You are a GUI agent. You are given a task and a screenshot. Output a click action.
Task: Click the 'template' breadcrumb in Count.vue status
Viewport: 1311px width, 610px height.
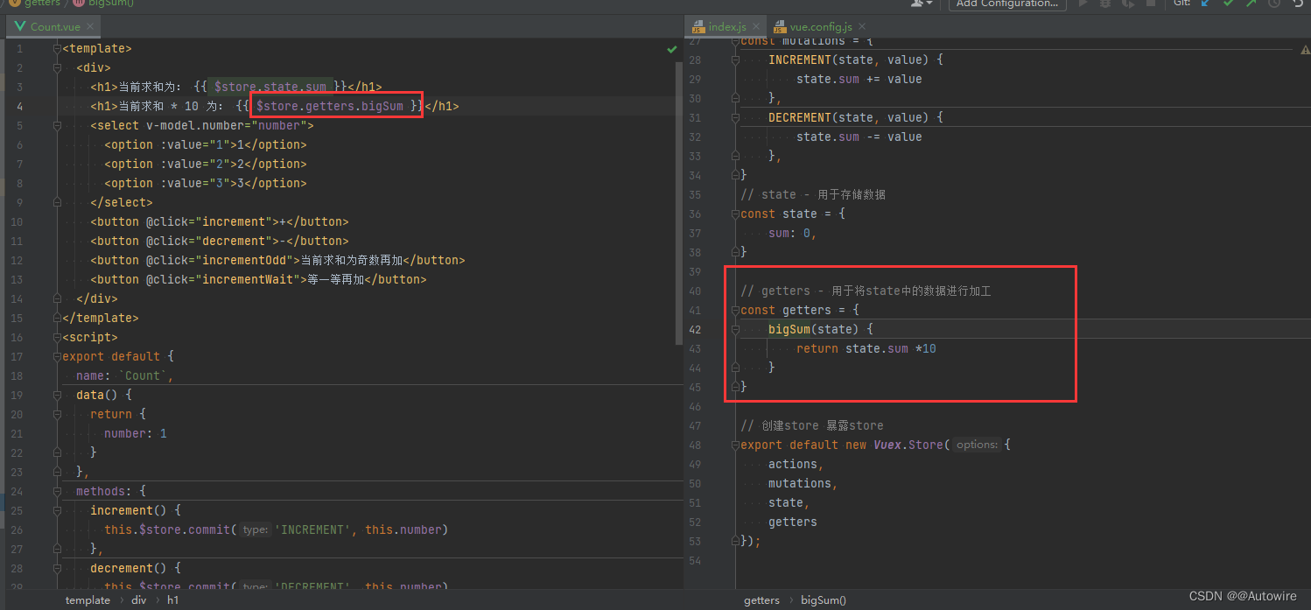[88, 600]
